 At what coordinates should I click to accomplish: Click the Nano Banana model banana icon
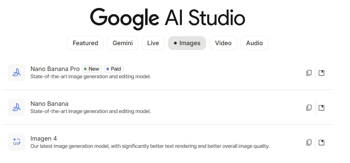(x=16, y=107)
